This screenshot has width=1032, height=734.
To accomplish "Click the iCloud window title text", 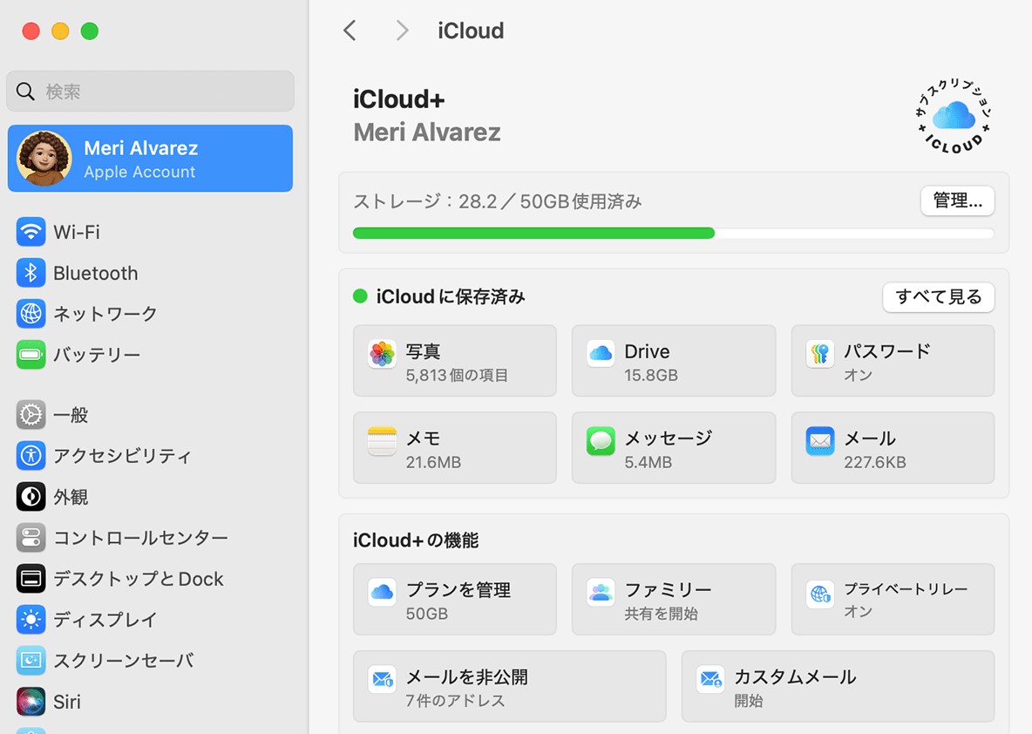I will point(471,31).
